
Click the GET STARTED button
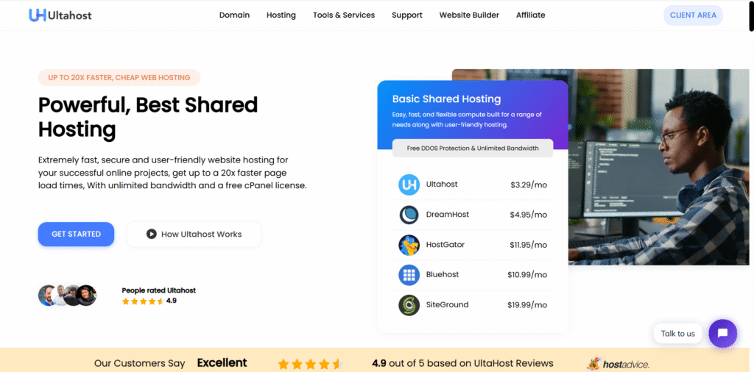tap(76, 235)
